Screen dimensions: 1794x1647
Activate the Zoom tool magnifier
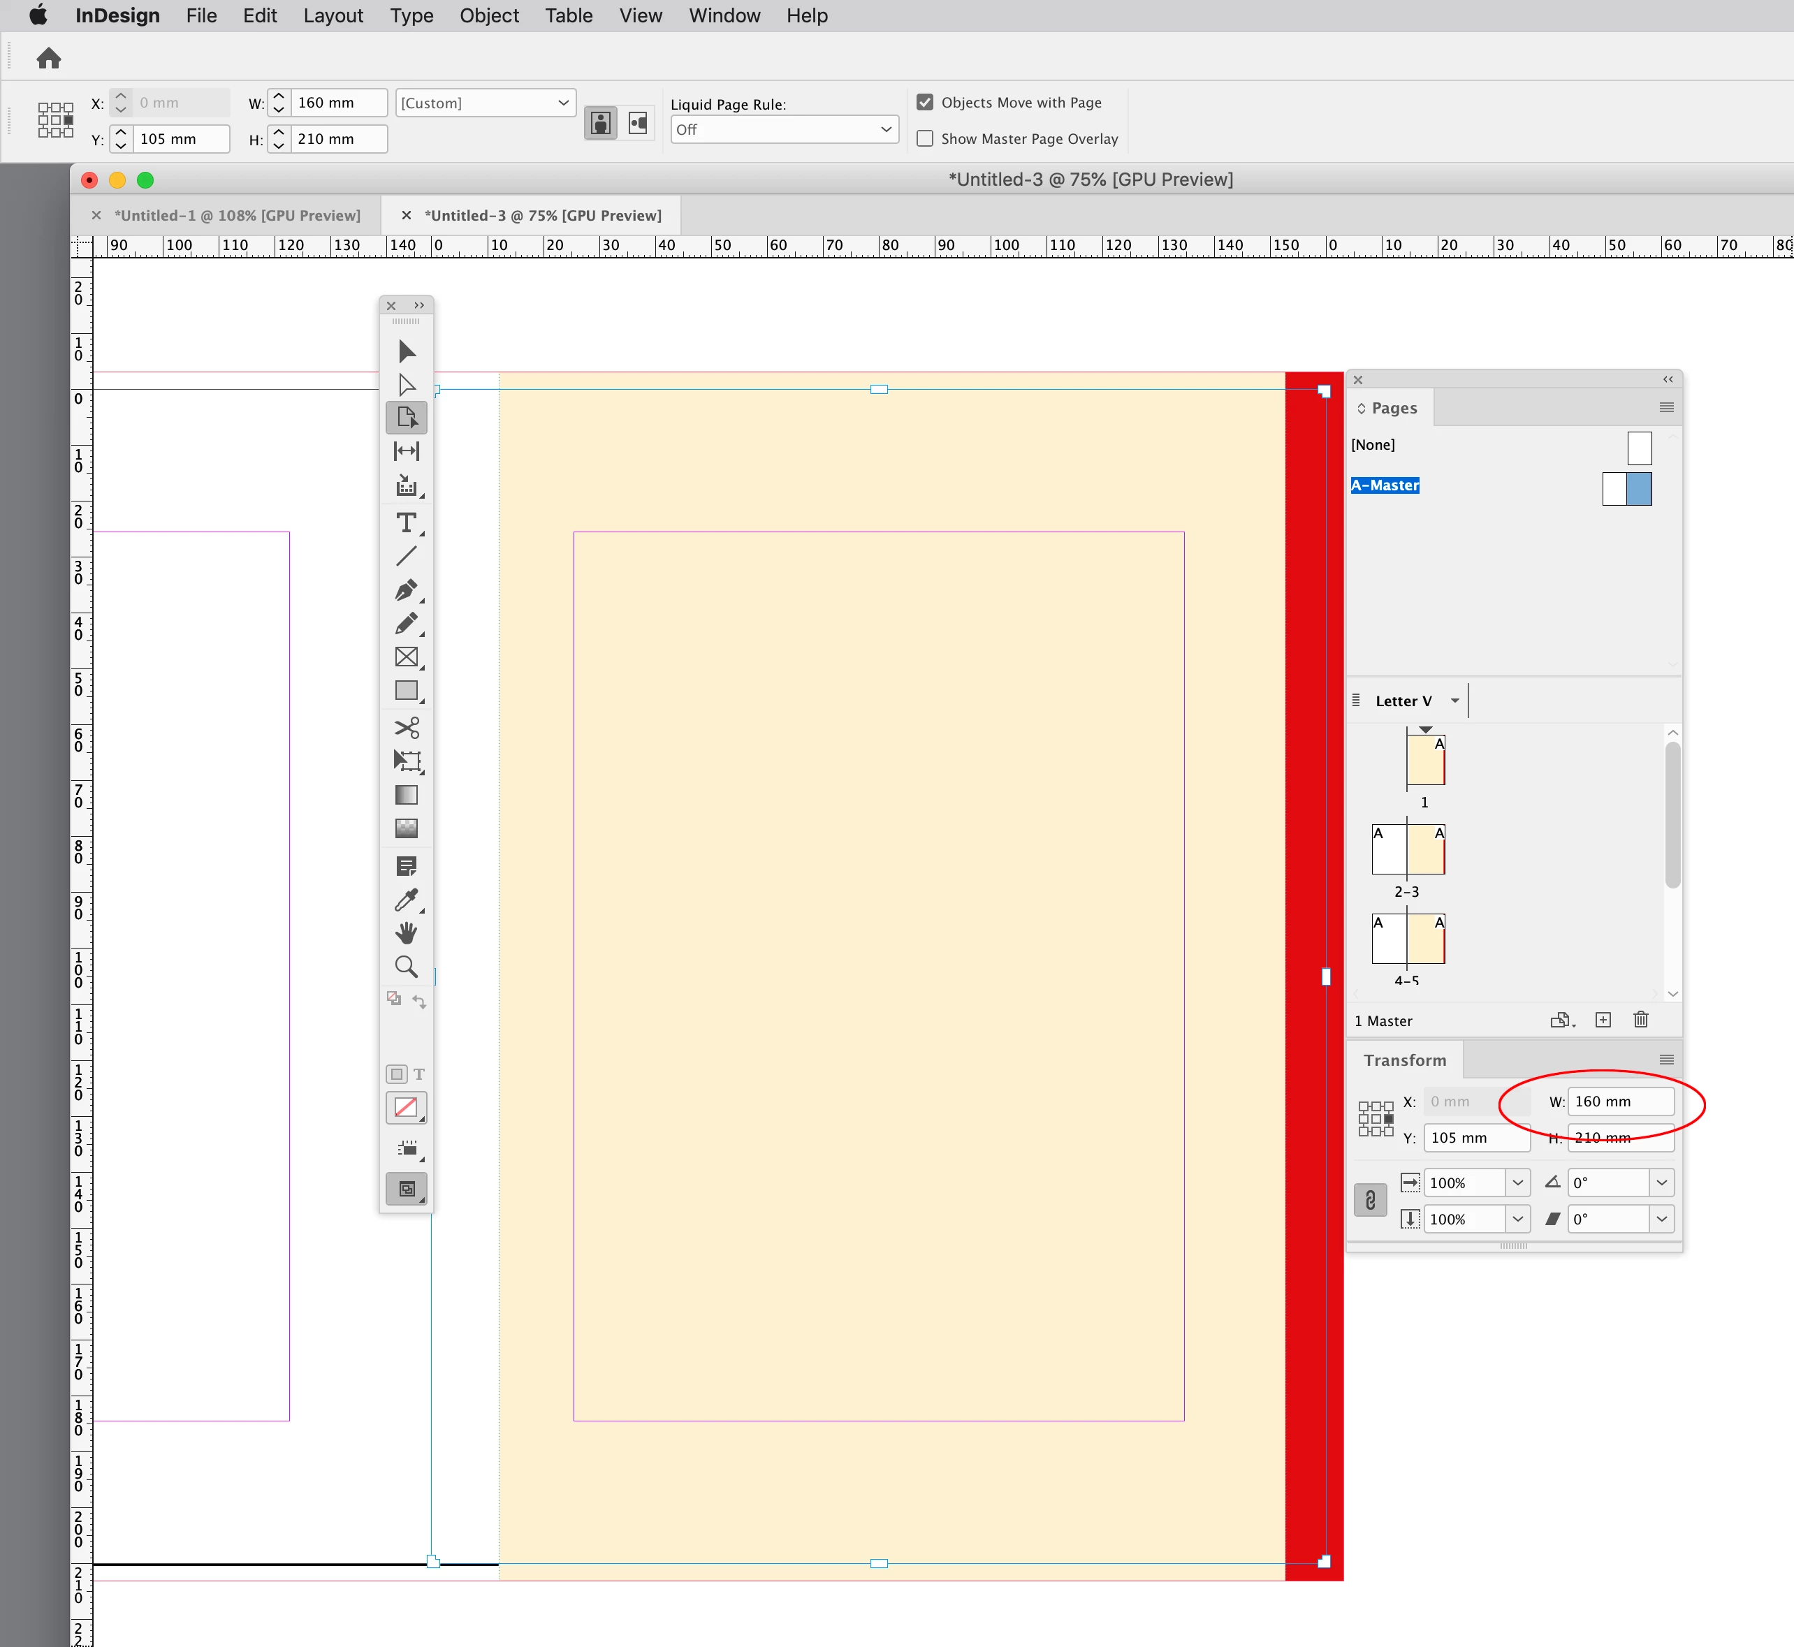(x=407, y=967)
